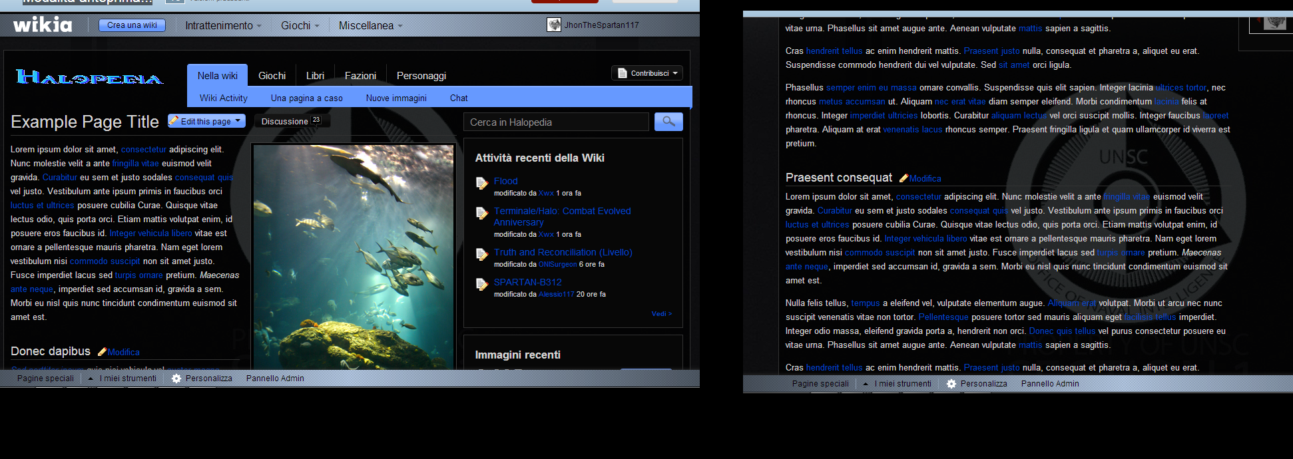
Task: Click edit icon beside SPARTAN-B312 entry
Action: pyautogui.click(x=482, y=285)
